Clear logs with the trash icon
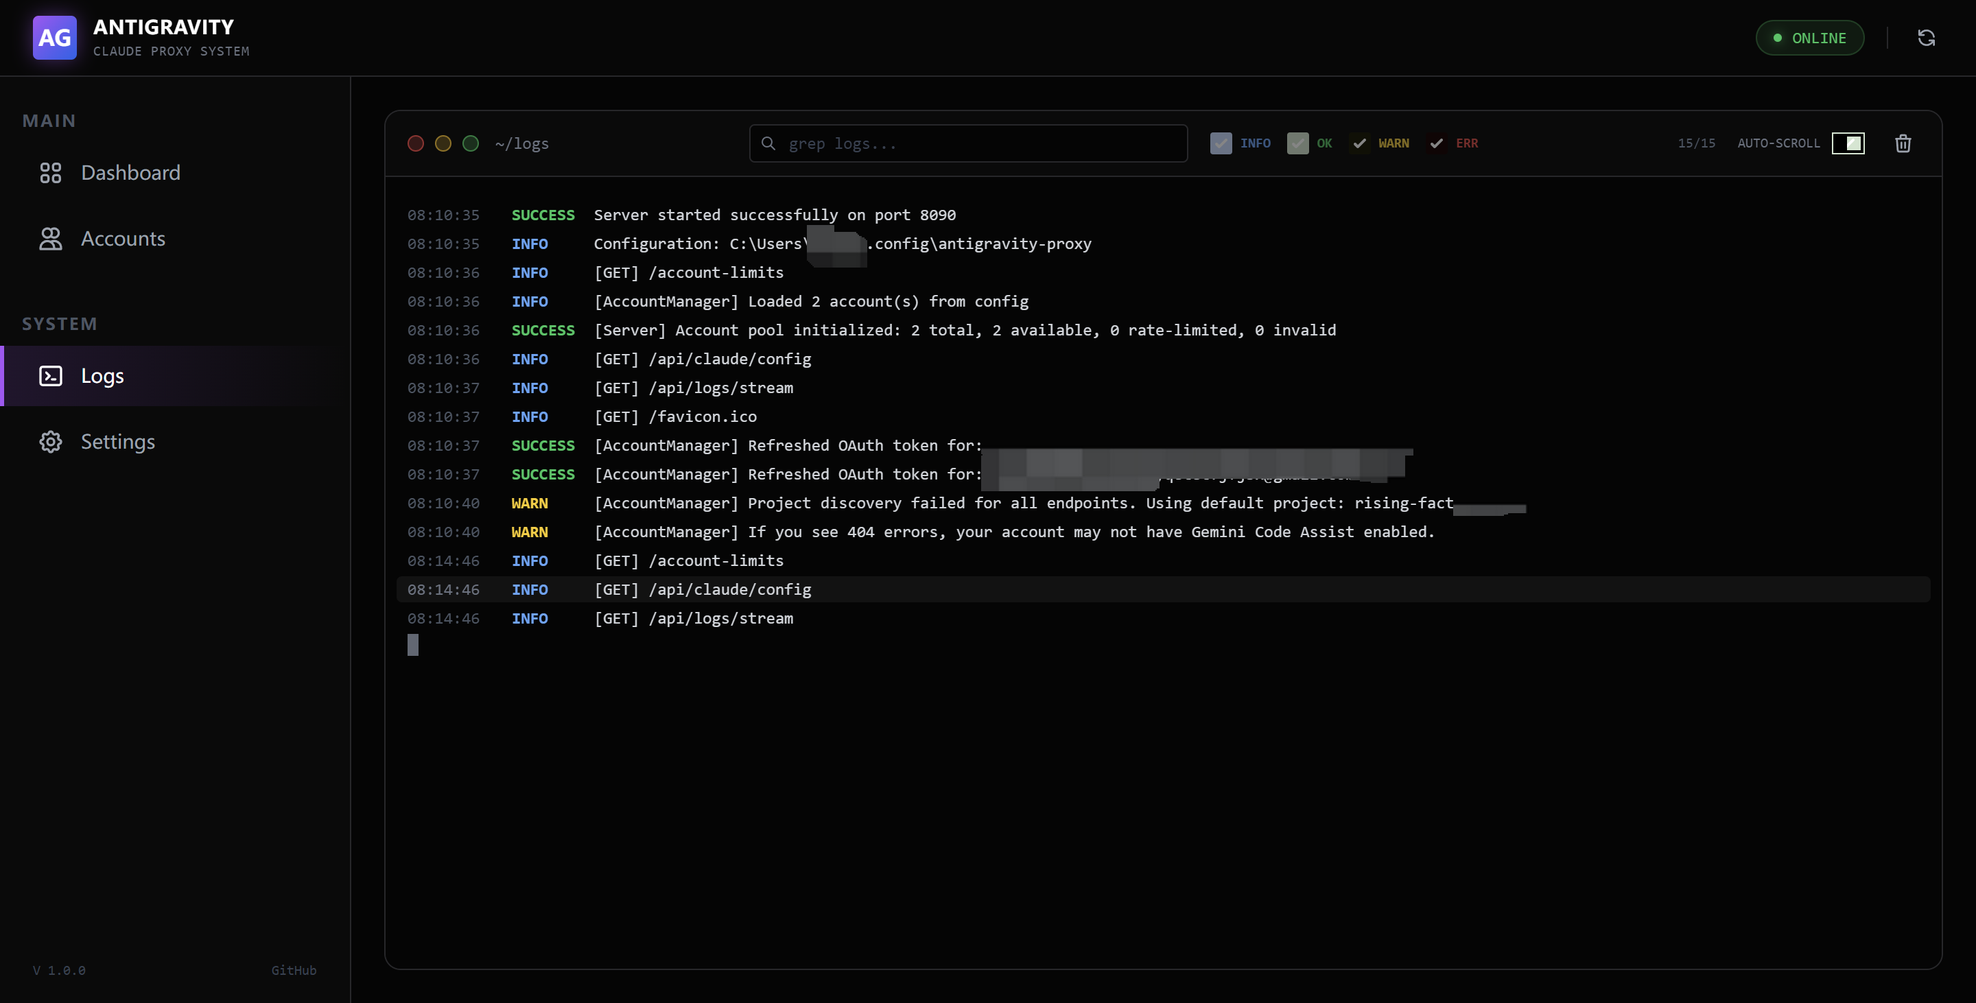The width and height of the screenshot is (1976, 1003). click(x=1903, y=143)
